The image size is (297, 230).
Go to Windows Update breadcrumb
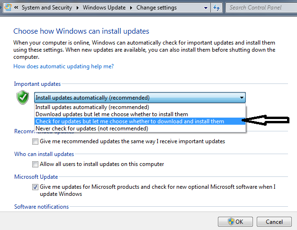tap(104, 8)
